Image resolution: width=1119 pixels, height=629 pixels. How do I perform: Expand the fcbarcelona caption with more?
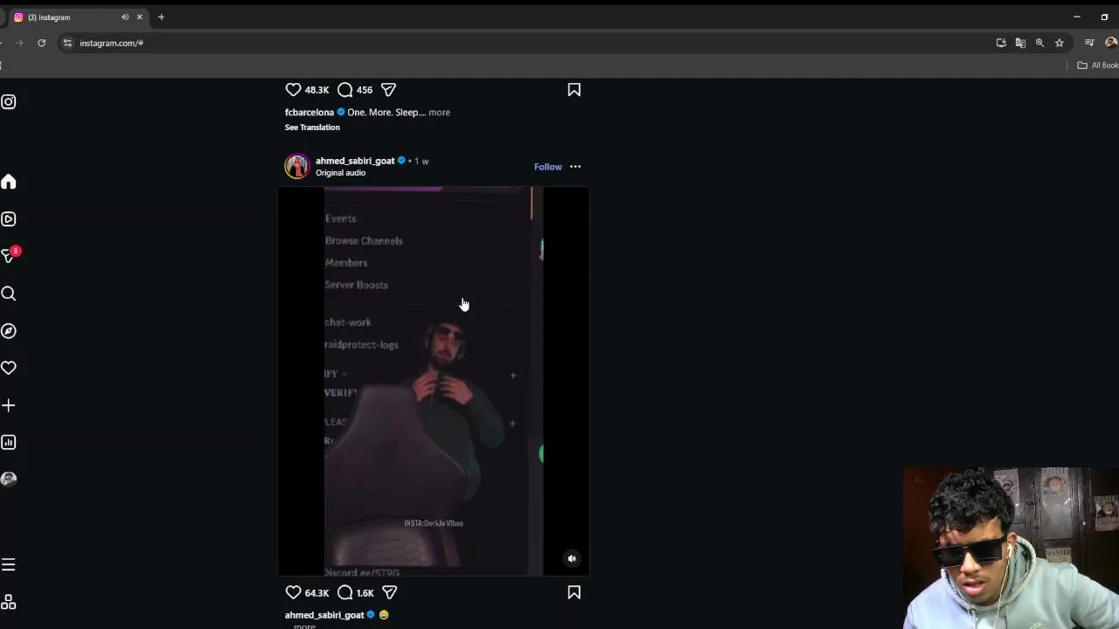point(440,112)
